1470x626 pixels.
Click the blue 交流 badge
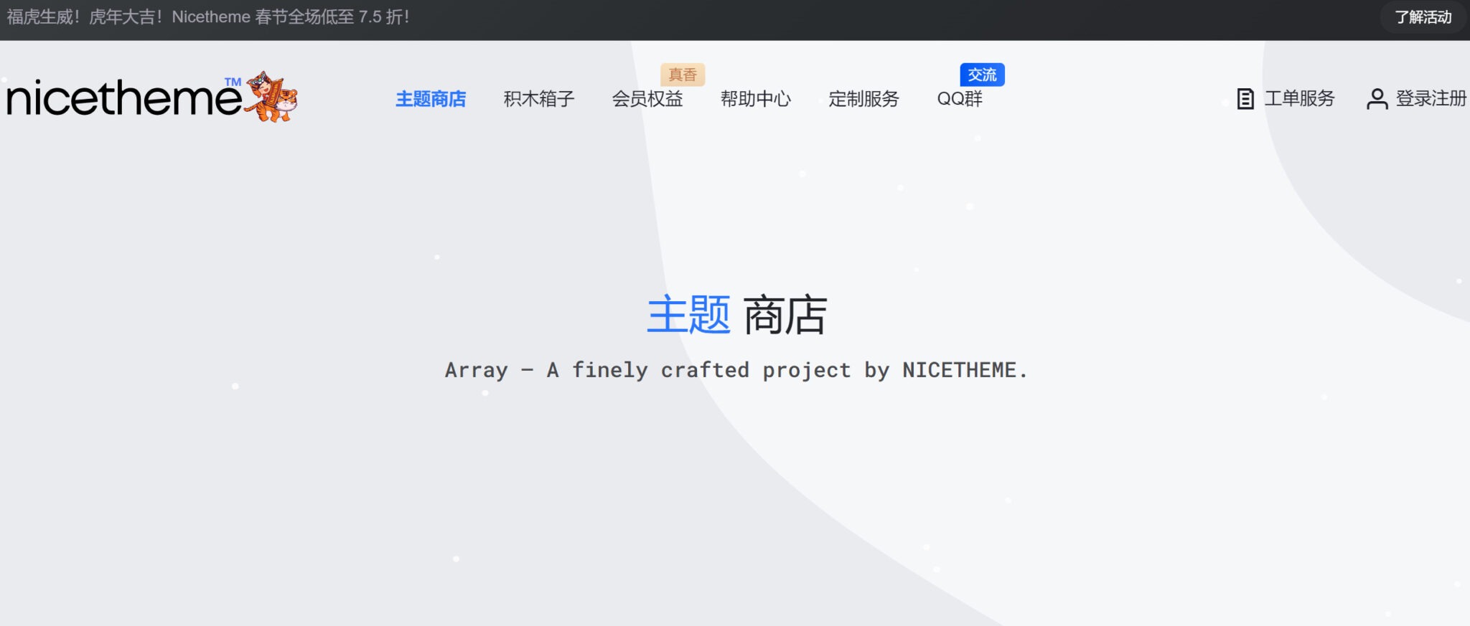pyautogui.click(x=982, y=75)
